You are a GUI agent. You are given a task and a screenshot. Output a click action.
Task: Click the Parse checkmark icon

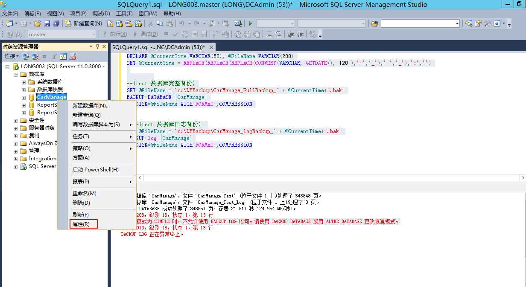175,34
